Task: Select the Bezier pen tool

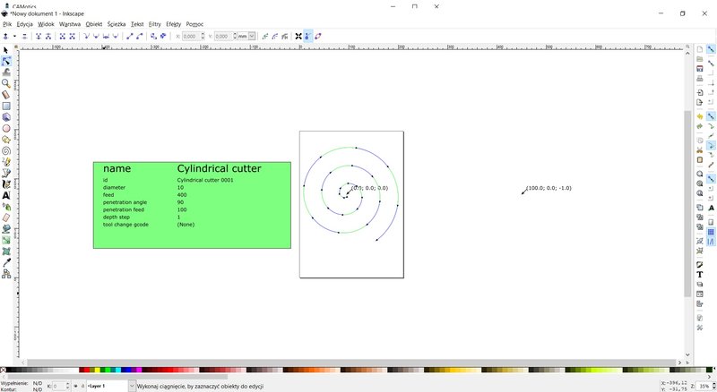Action: tap(6, 173)
